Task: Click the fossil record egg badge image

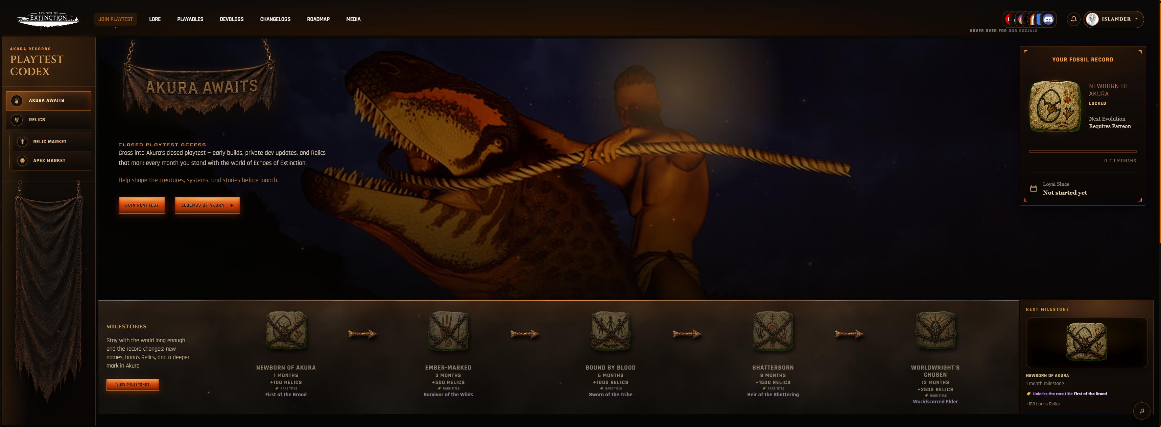Action: coord(1055,106)
